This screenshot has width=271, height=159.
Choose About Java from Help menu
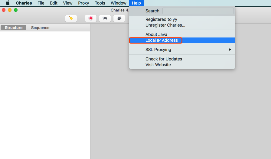click(x=156, y=34)
